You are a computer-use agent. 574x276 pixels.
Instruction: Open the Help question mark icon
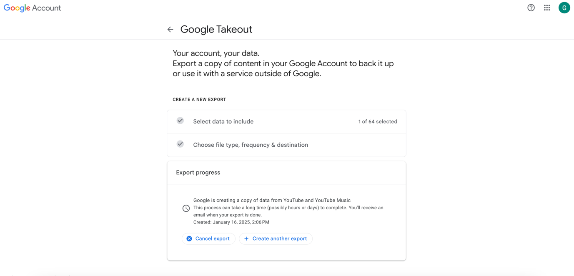pos(531,8)
